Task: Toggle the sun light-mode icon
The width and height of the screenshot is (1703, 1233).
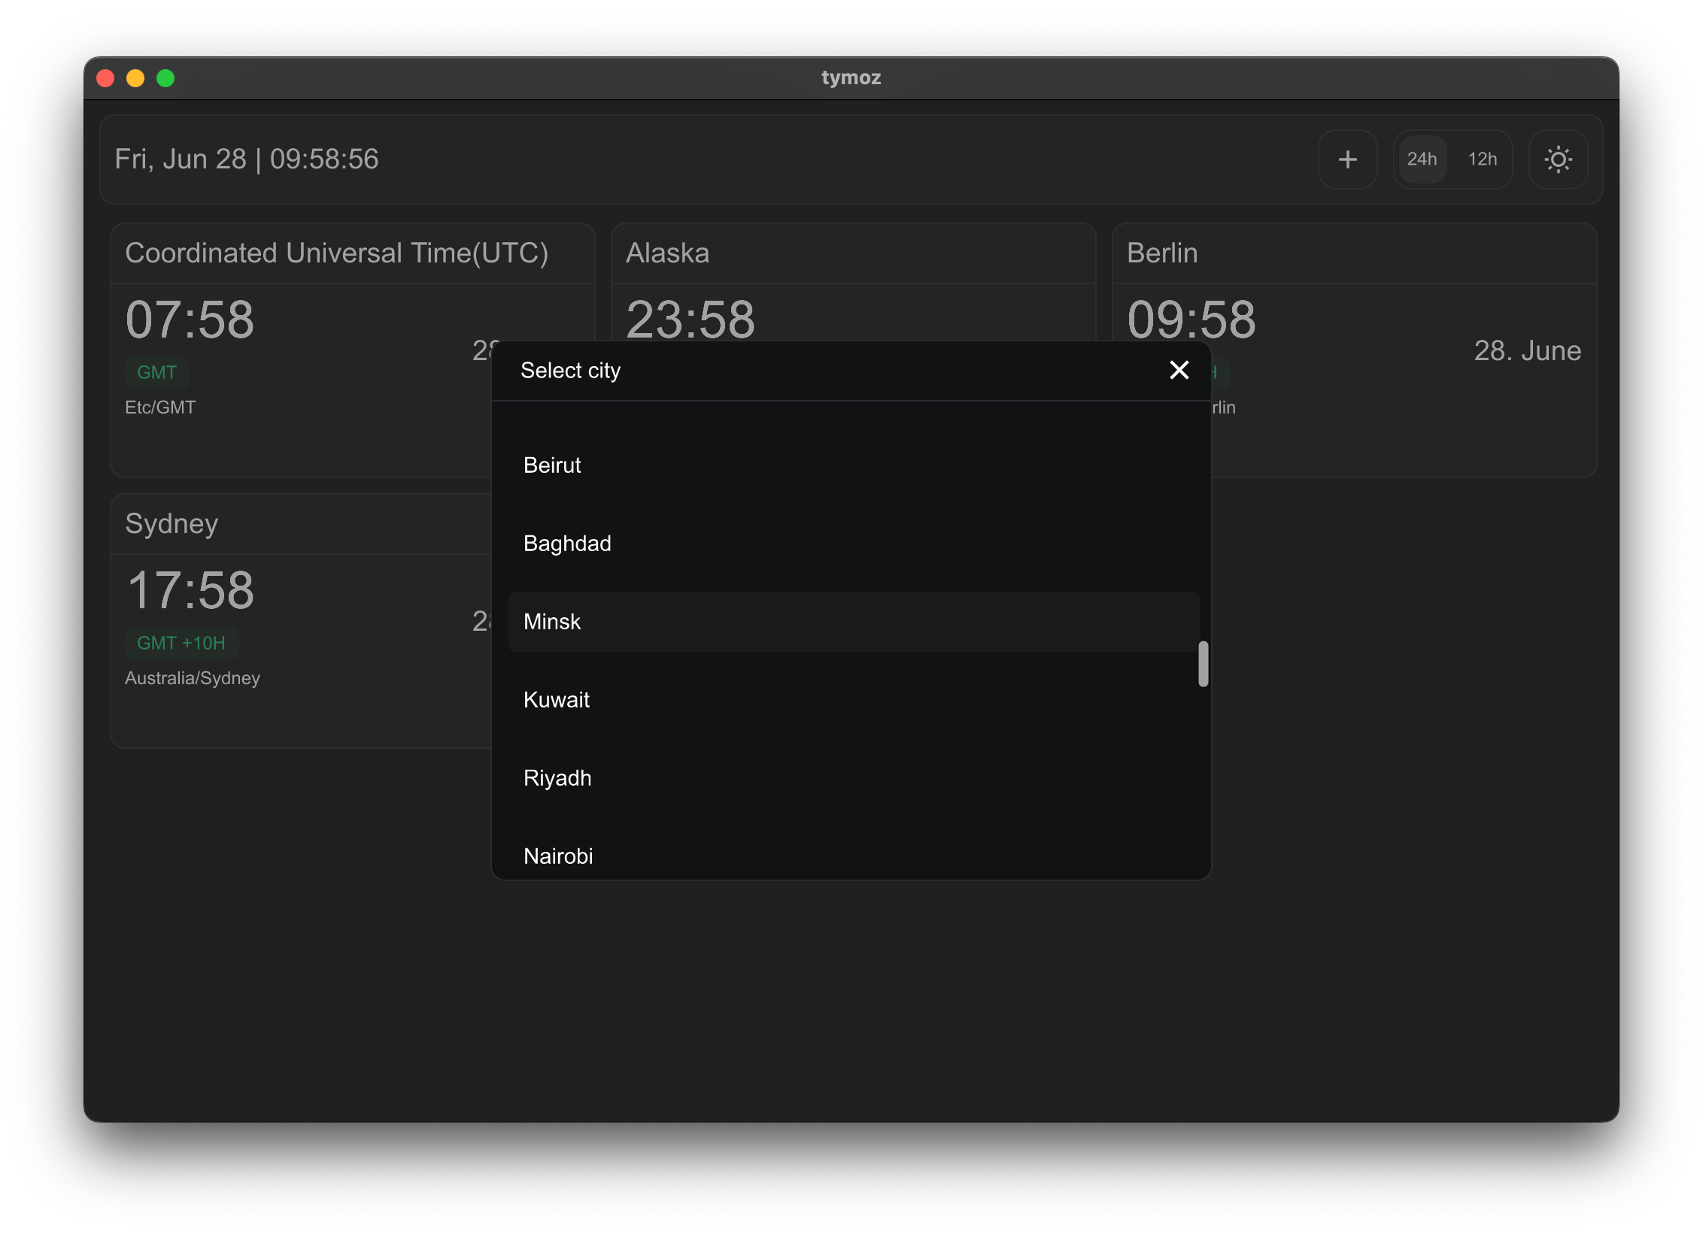Action: pyautogui.click(x=1558, y=159)
